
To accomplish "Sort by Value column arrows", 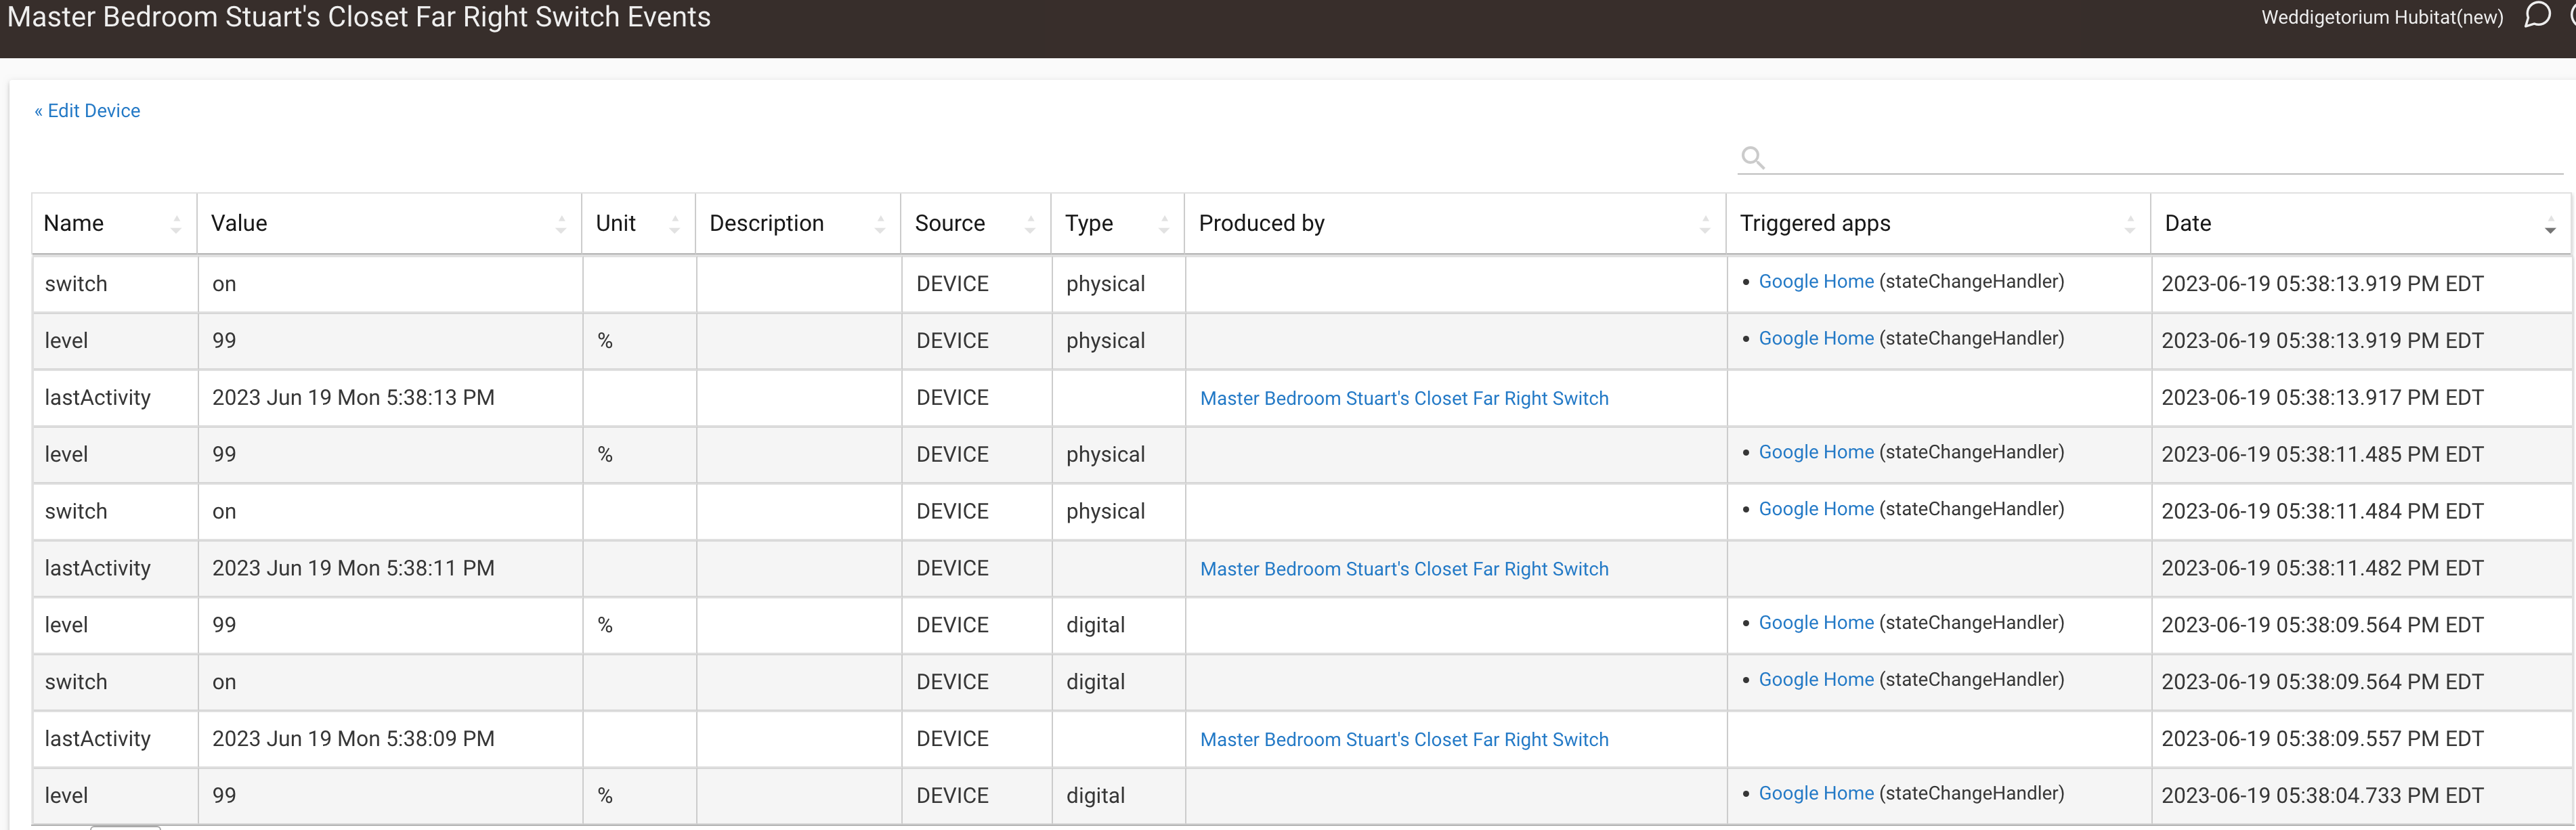I will pyautogui.click(x=561, y=224).
